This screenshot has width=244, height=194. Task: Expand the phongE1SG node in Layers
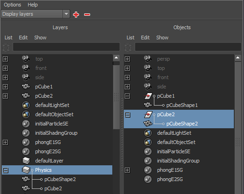(6, 143)
